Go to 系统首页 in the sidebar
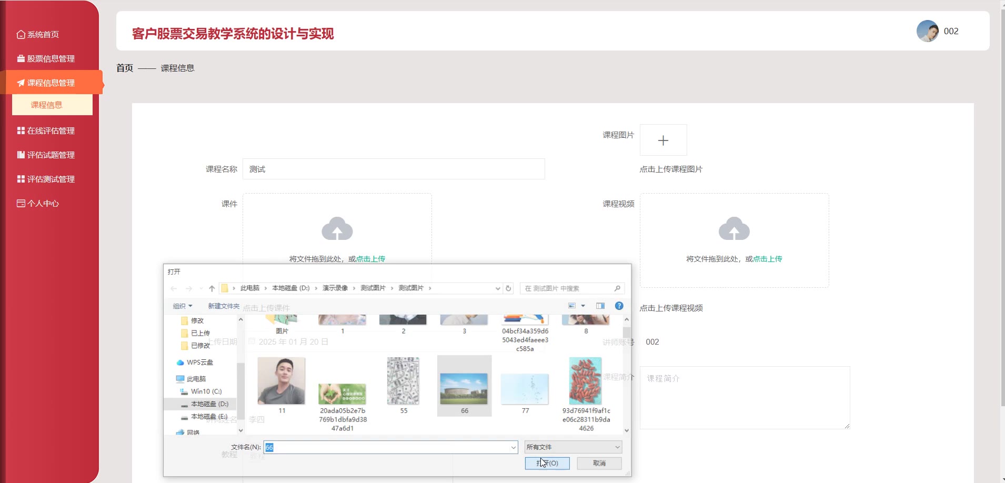Screen dimensions: 1005x483 tap(38, 35)
